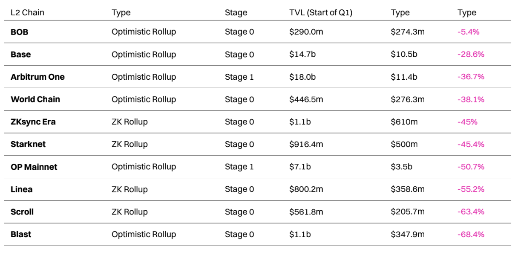Screen dimensions: 518x255
Task: Click the OP Mainnet chain name
Action: coord(34,167)
